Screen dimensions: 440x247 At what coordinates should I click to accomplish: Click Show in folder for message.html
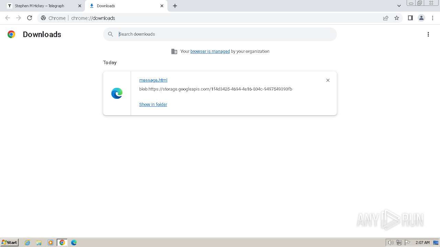(153, 105)
